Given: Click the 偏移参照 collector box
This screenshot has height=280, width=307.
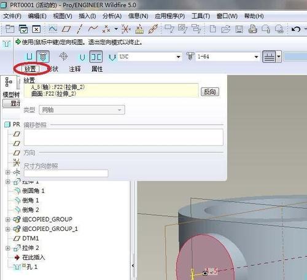Looking at the screenshot, I should pos(123,137).
